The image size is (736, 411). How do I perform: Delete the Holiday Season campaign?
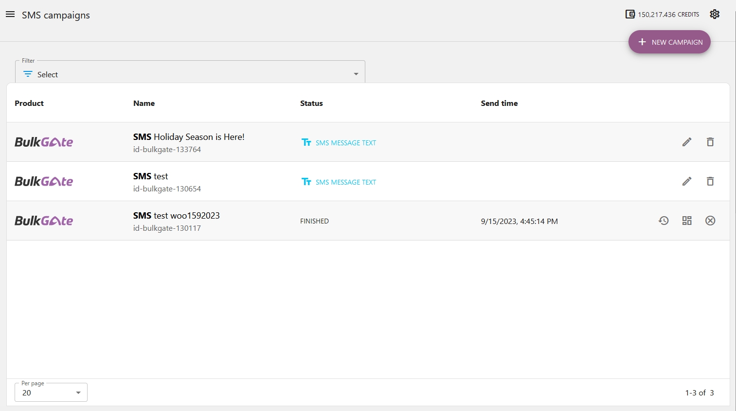[x=710, y=142]
